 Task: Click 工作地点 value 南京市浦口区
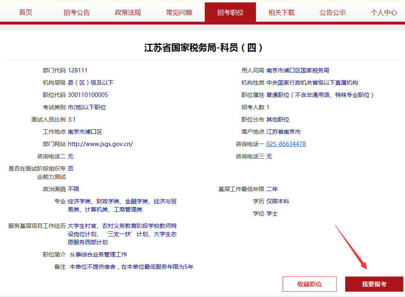pos(85,132)
